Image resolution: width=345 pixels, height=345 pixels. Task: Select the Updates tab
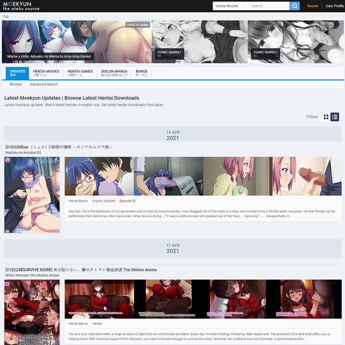17,73
